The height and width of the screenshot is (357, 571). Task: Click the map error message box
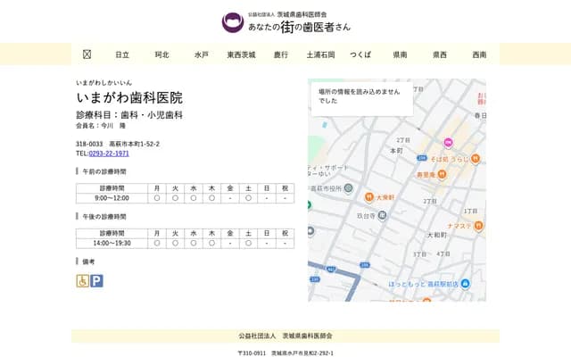pyautogui.click(x=361, y=96)
